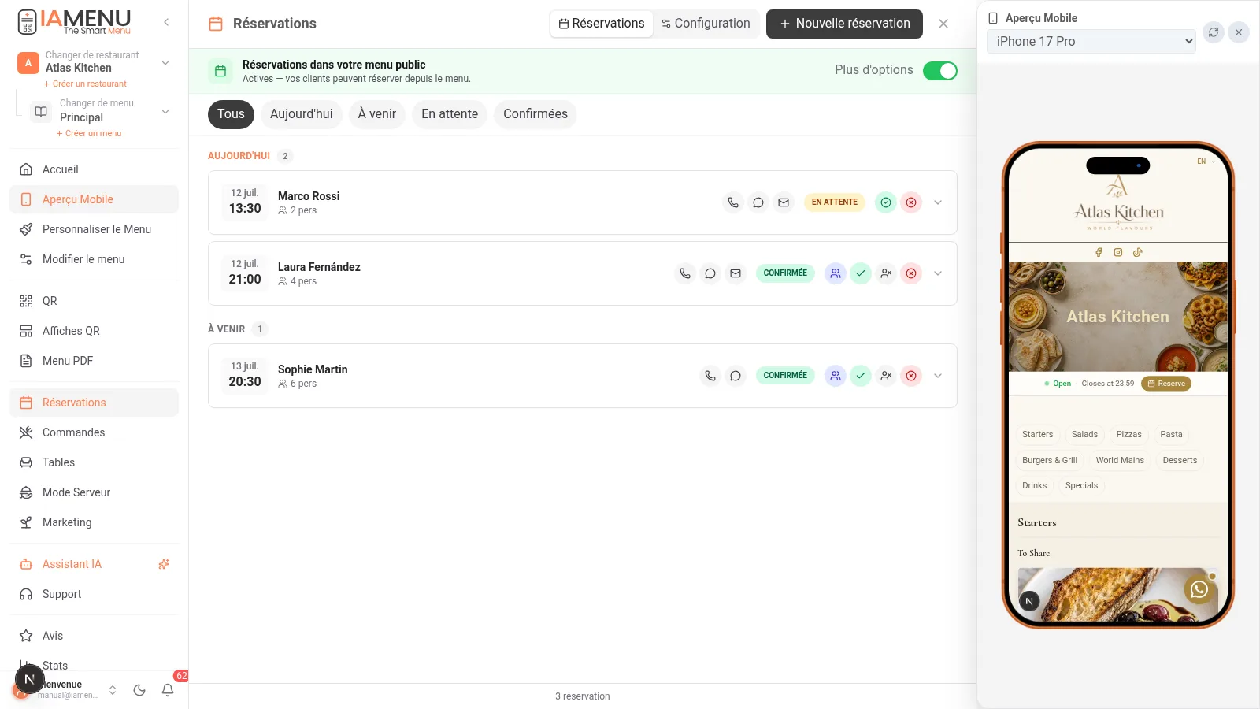Filter reservations by À venir
This screenshot has width=1260, height=709.
pyautogui.click(x=377, y=114)
